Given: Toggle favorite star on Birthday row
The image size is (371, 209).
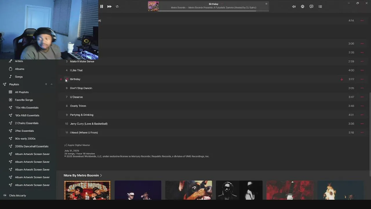Looking at the screenshot, I should (61, 79).
